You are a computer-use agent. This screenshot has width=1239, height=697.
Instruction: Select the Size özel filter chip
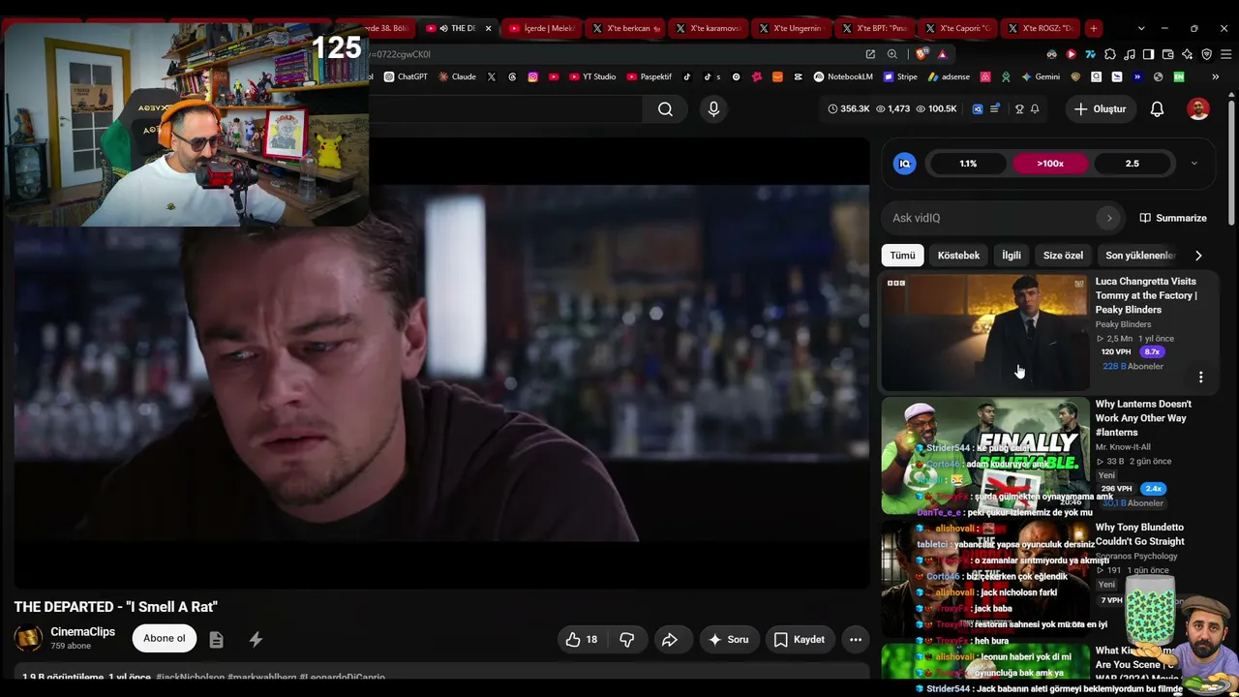(1063, 256)
